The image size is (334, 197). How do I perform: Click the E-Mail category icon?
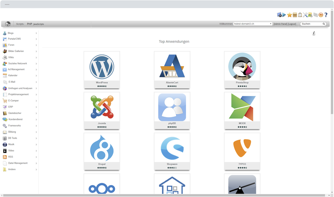click(5, 82)
